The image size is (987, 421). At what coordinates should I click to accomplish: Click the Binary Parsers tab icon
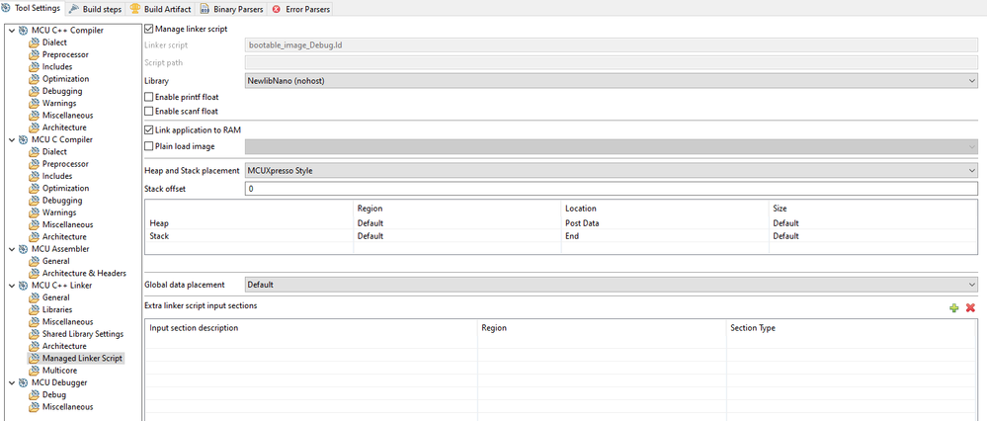point(206,10)
